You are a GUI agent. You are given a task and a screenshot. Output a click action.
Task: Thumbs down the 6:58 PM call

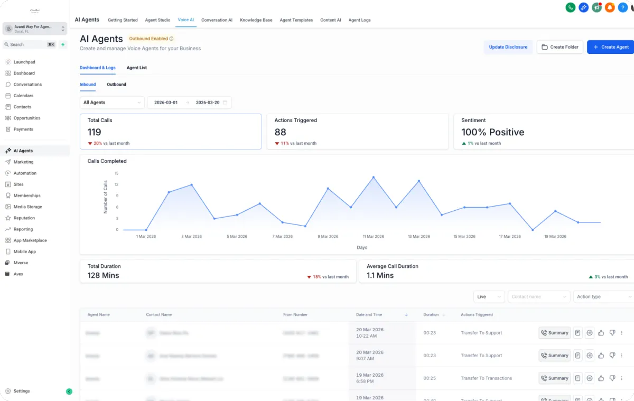click(x=612, y=378)
